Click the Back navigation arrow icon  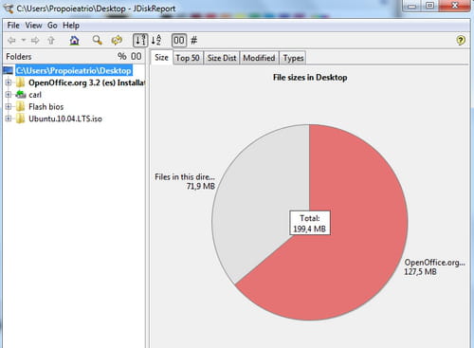point(11,41)
